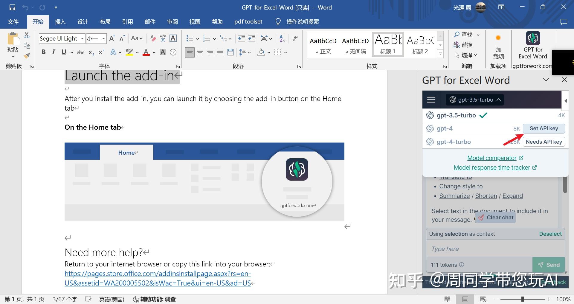Expand the line spacing dropdown
Image resolution: width=574 pixels, height=304 pixels.
(249, 52)
